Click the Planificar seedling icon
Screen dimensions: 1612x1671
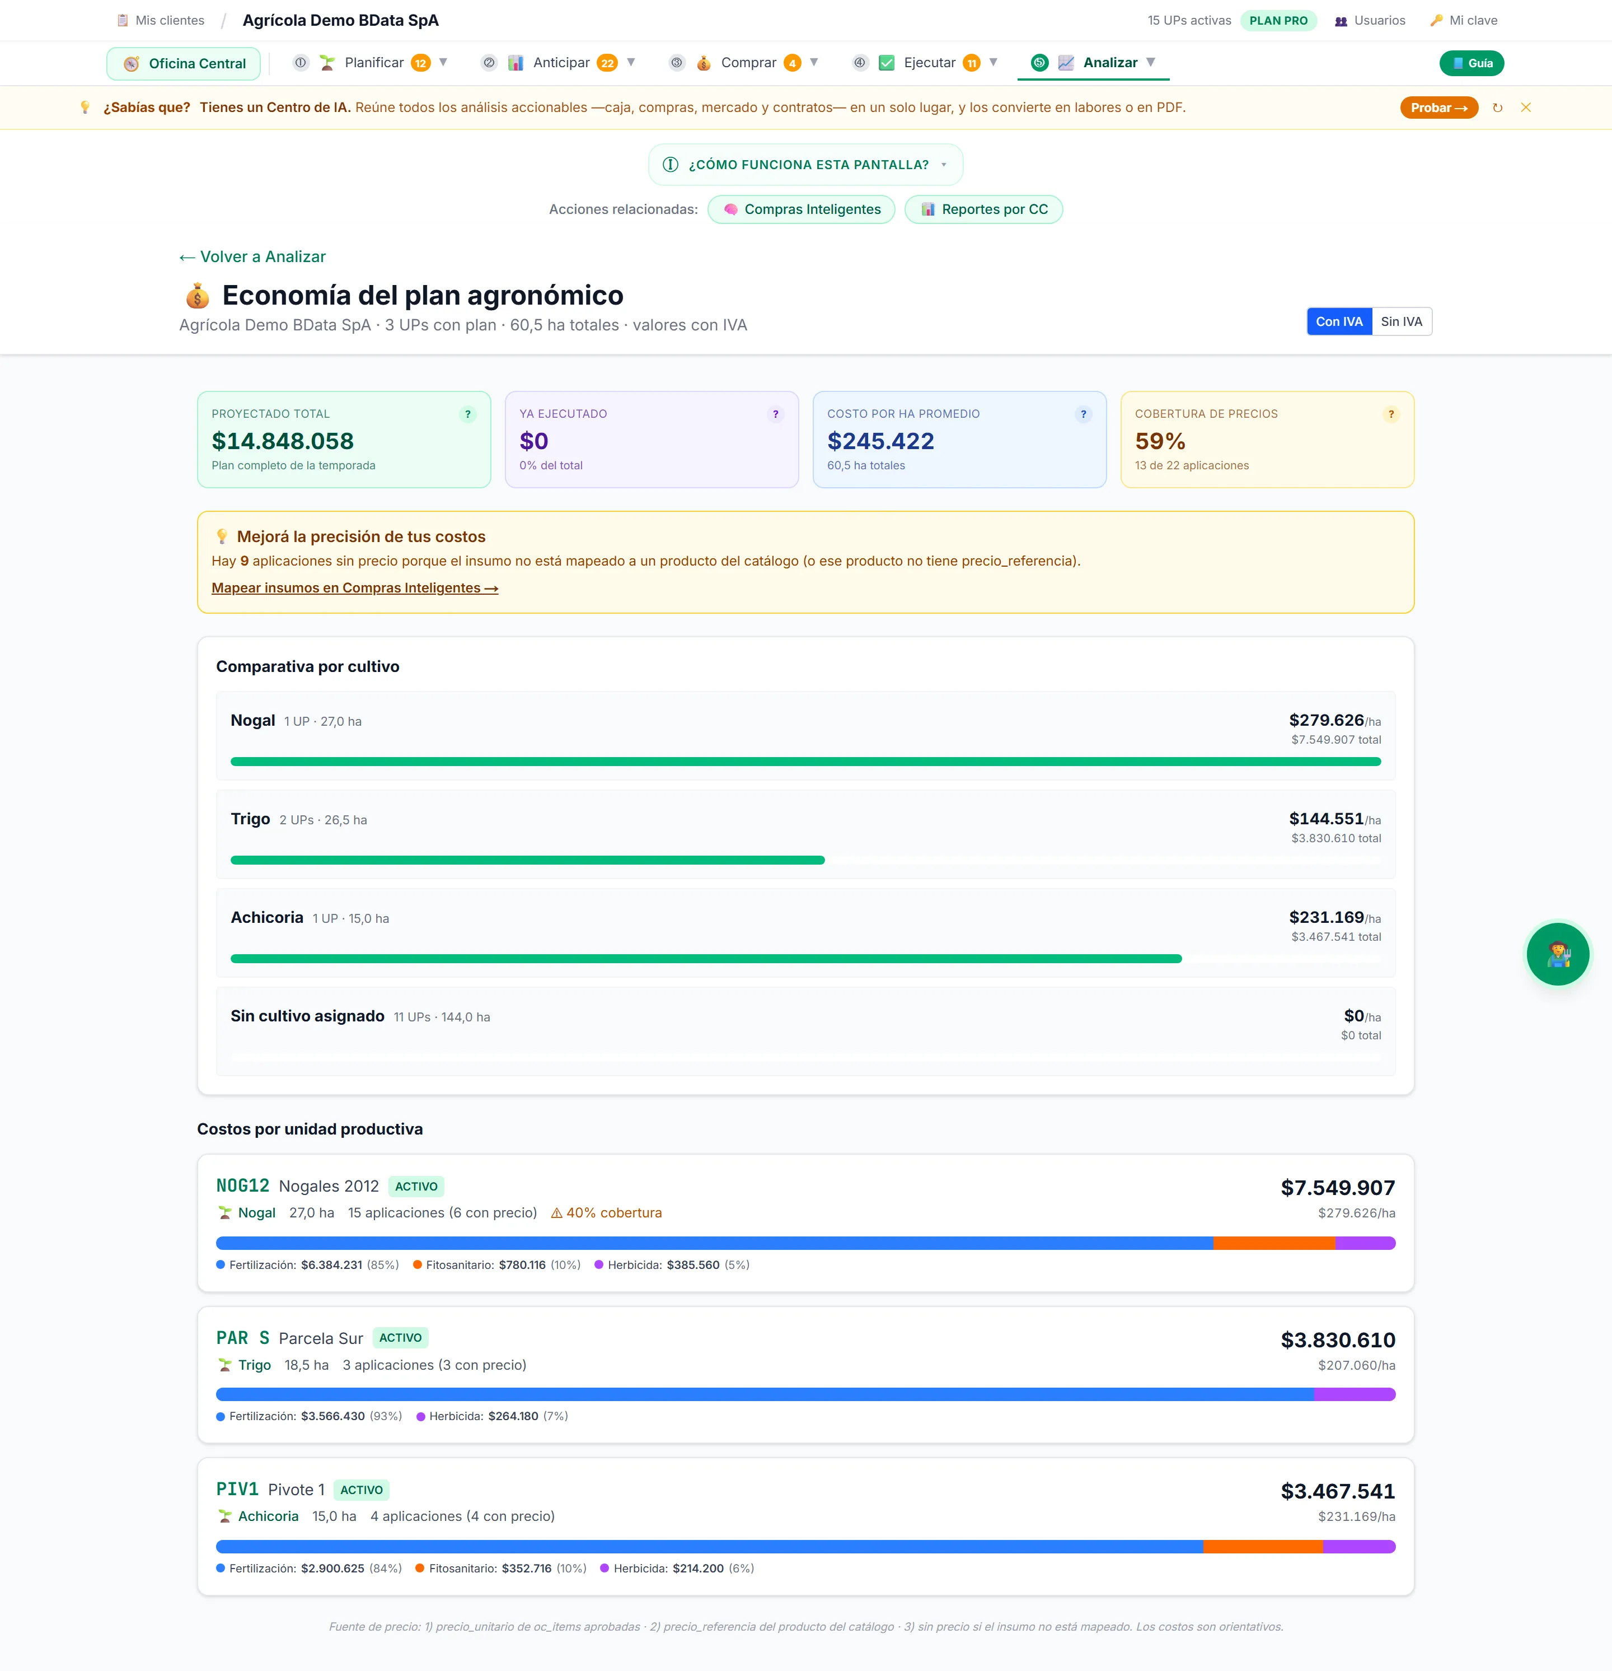(x=327, y=63)
